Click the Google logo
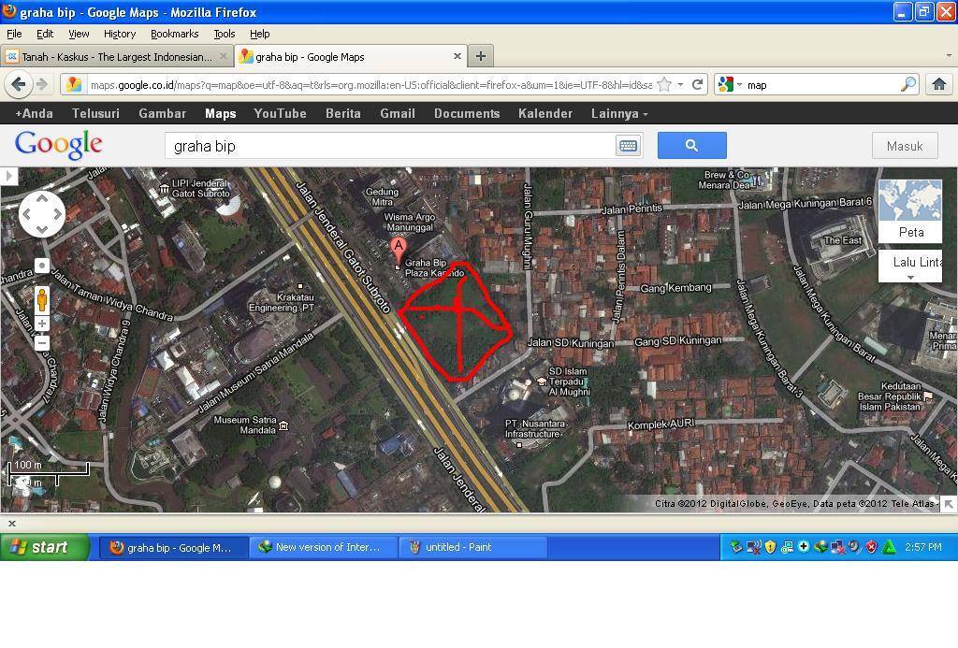The height and width of the screenshot is (648, 958). 59,145
